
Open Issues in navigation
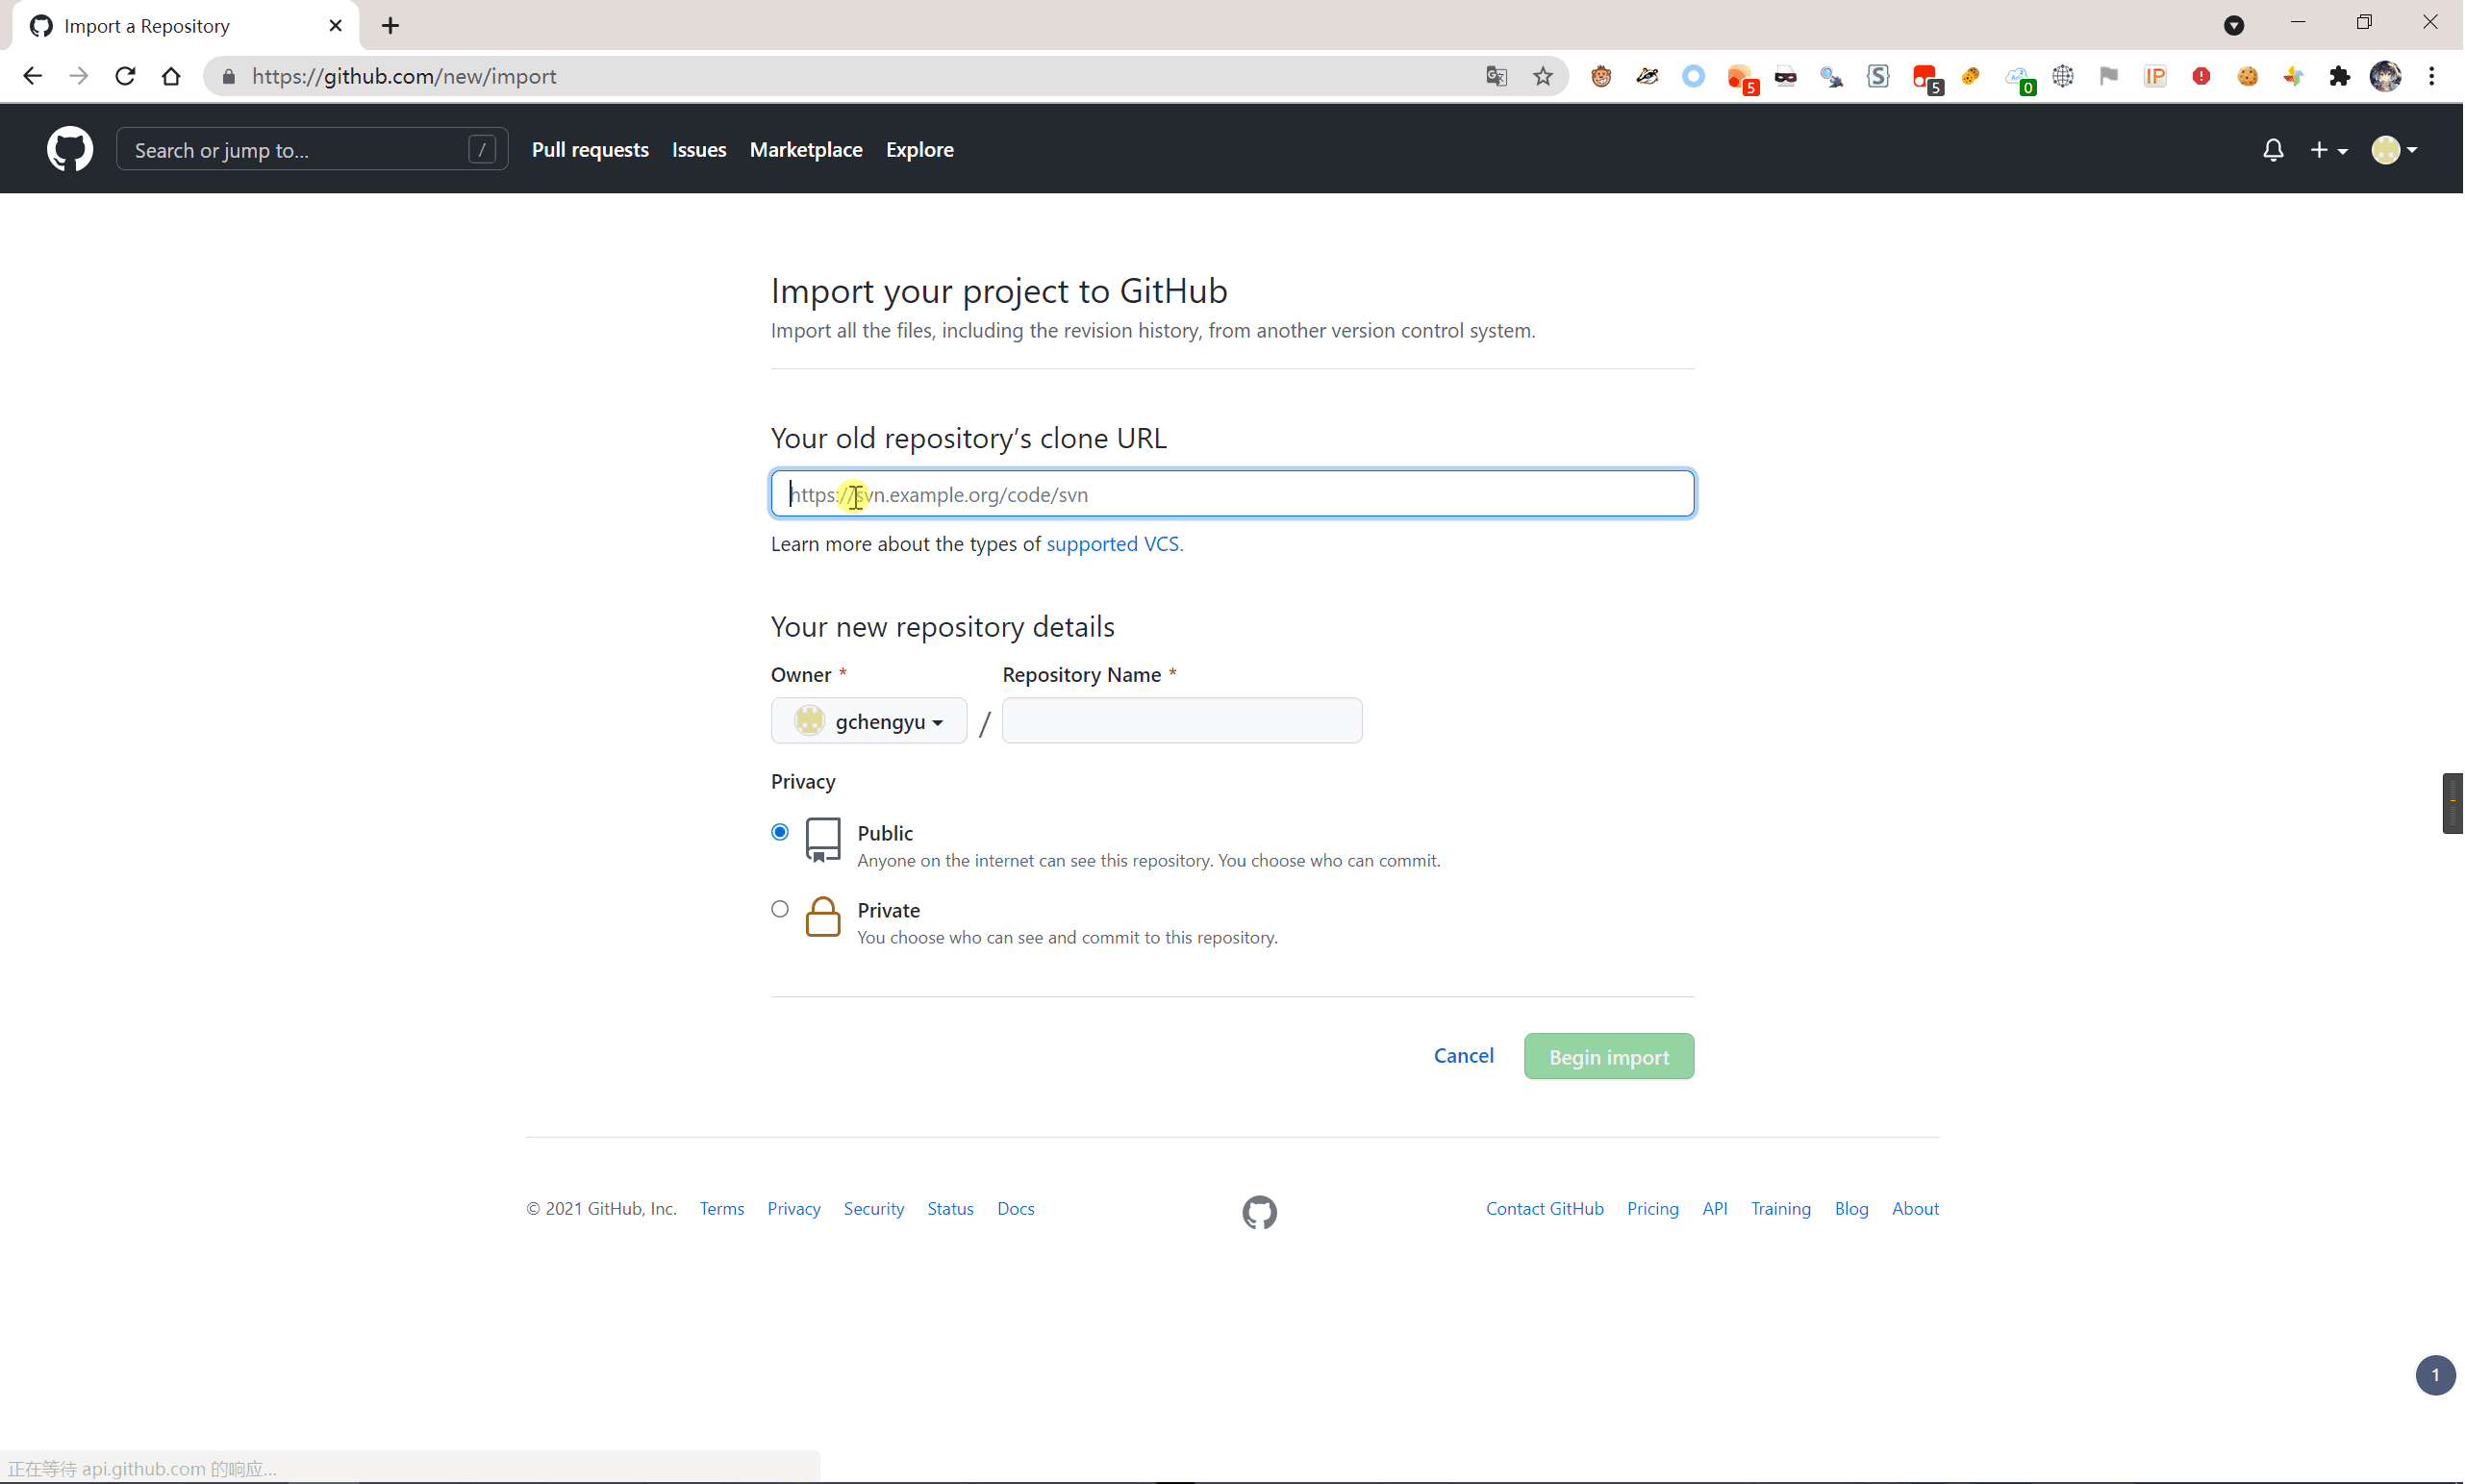pos(699,149)
